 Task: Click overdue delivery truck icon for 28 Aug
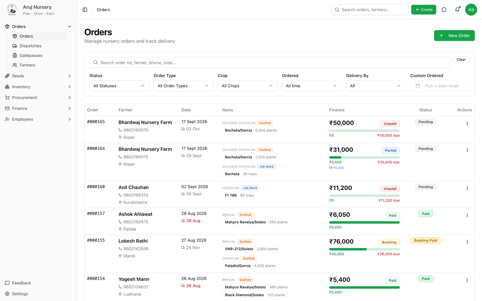(183, 221)
